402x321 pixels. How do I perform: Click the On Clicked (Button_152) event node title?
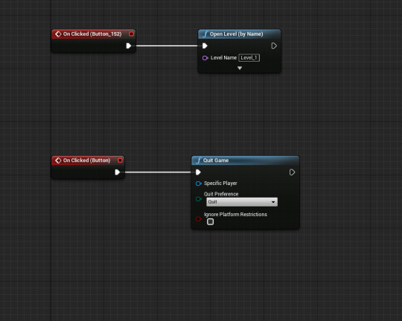[92, 34]
